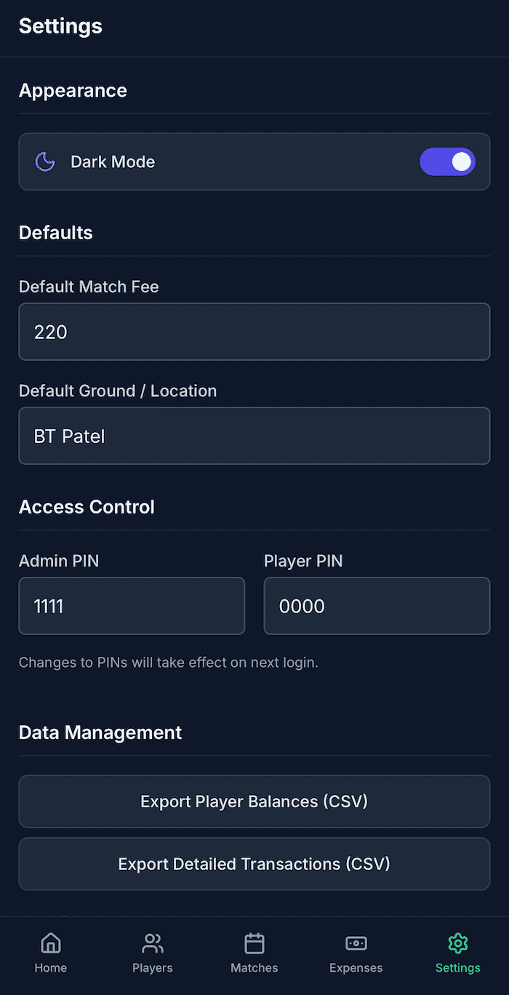Click the Settings page title
This screenshot has height=995, width=509.
tap(60, 26)
